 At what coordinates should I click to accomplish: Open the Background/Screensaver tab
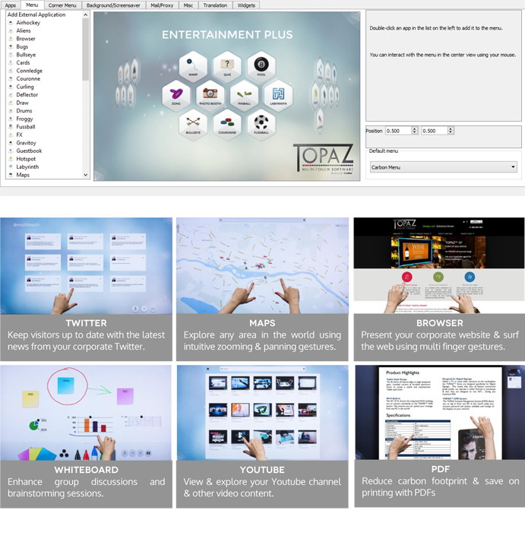pyautogui.click(x=112, y=5)
